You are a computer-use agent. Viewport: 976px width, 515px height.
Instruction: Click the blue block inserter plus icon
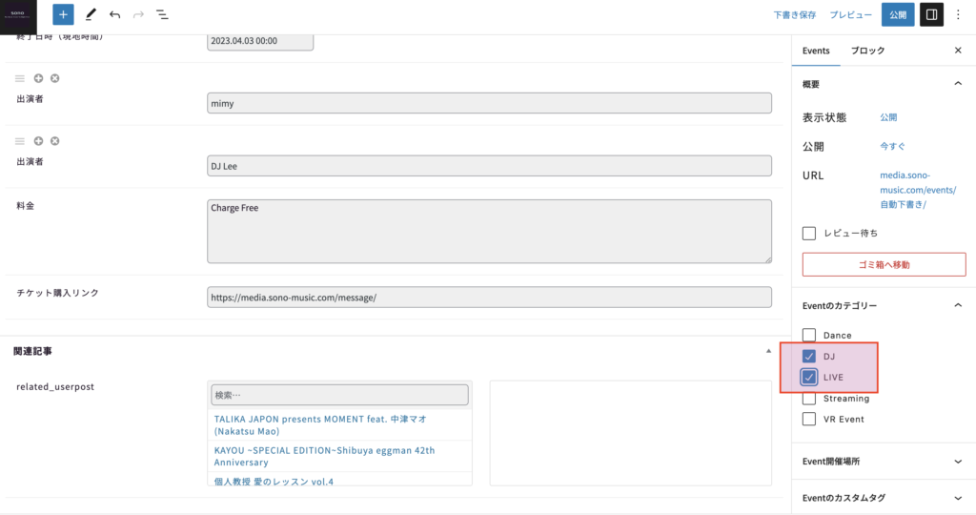coord(63,14)
